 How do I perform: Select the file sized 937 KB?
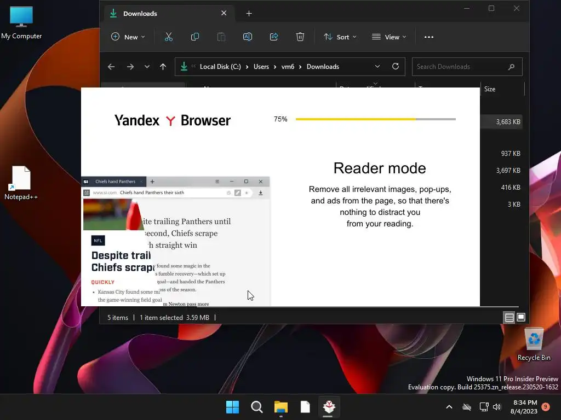[511, 154]
